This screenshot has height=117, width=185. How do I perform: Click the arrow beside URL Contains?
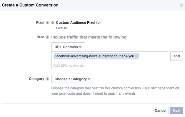pos(80,47)
